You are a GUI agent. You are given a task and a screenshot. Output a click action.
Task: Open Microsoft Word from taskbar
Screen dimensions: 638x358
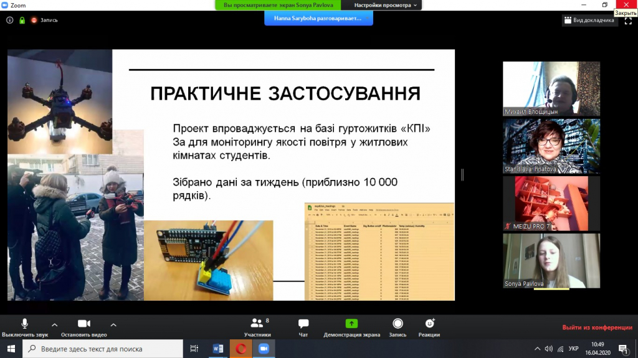tap(217, 349)
